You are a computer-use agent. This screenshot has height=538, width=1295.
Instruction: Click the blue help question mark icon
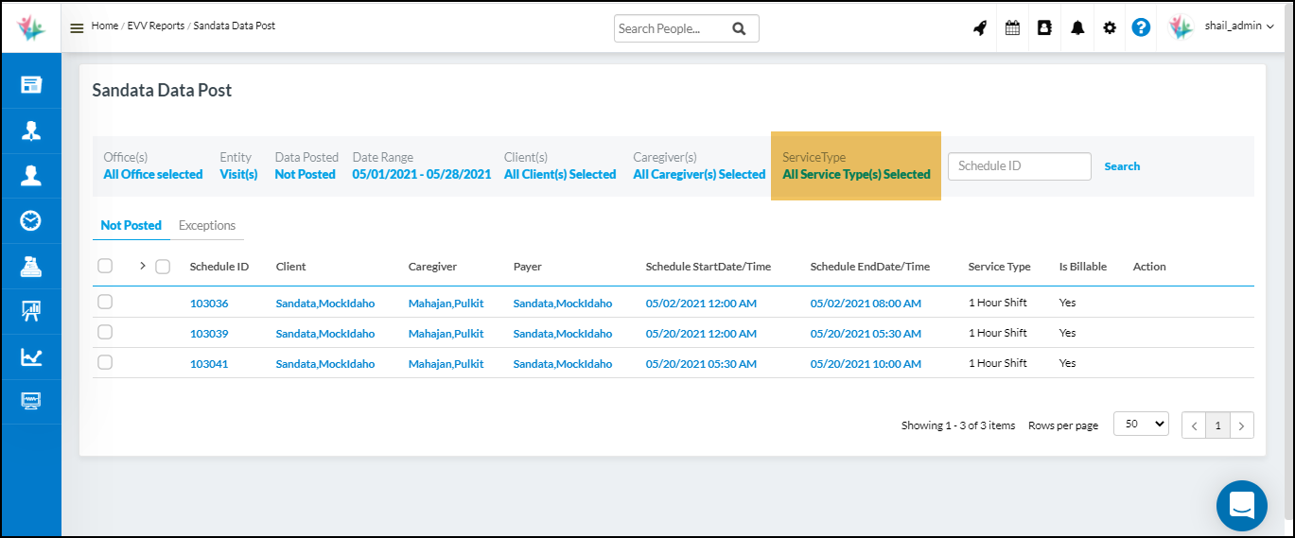(1141, 28)
